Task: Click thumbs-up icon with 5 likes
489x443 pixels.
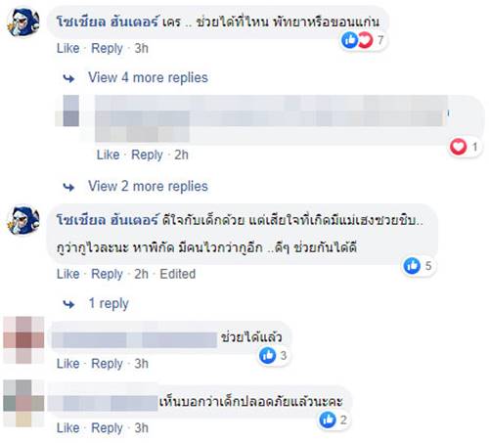Action: coord(412,266)
